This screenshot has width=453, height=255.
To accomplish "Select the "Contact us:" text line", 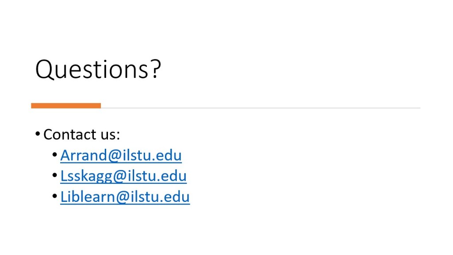I will tap(82, 134).
